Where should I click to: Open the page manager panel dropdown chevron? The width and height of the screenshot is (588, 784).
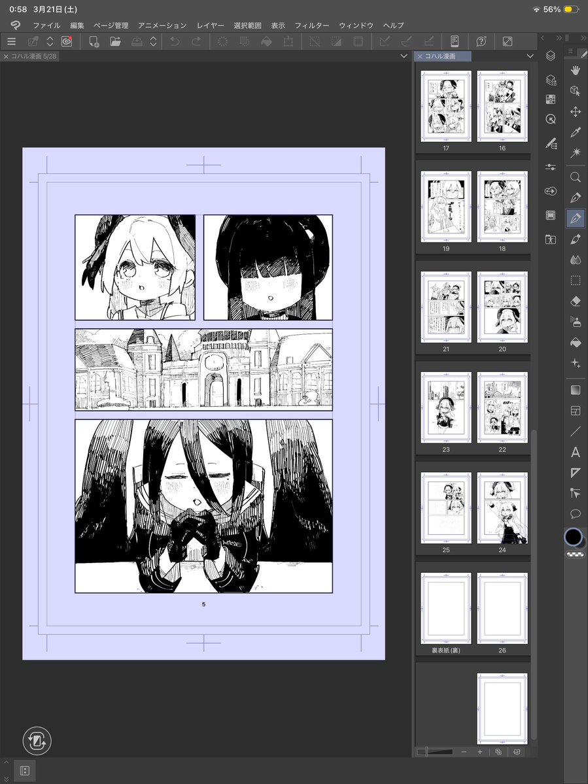click(x=530, y=56)
